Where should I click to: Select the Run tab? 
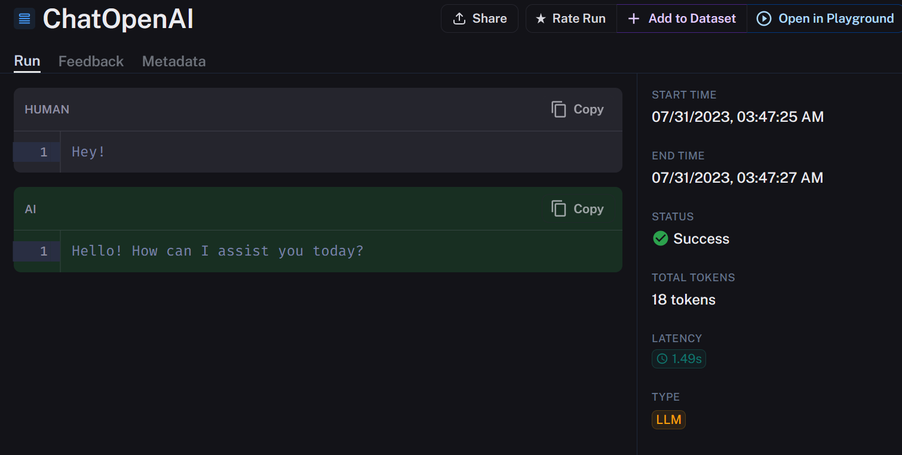click(x=27, y=62)
